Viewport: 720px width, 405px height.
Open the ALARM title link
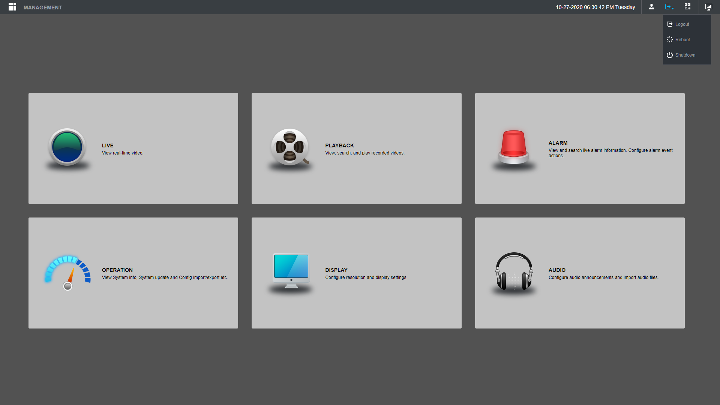pyautogui.click(x=558, y=143)
